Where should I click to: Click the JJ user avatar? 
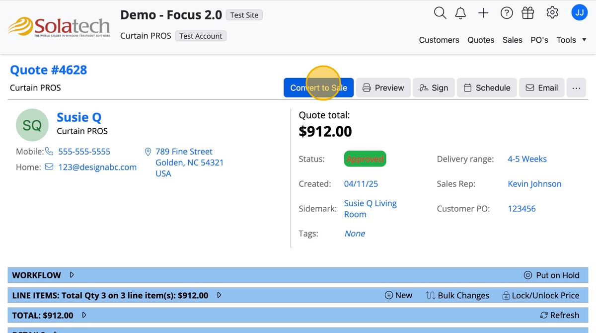[x=579, y=13]
